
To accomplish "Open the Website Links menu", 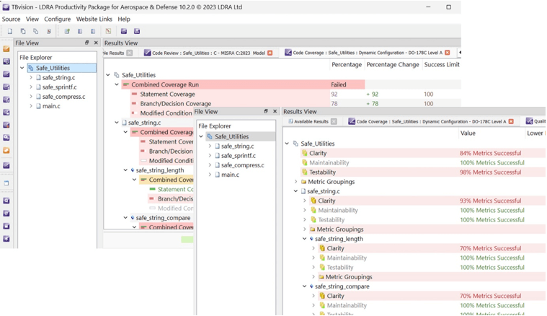I will tap(94, 19).
